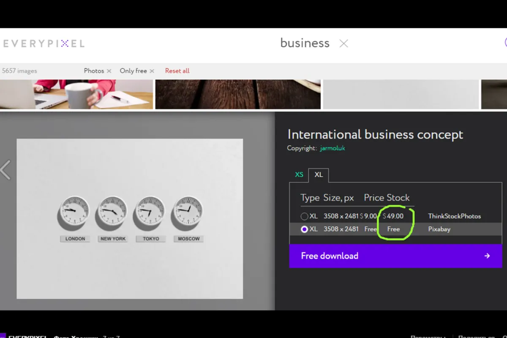507x338 pixels.
Task: Open the laptop and mug thumbnail
Action: [x=76, y=94]
